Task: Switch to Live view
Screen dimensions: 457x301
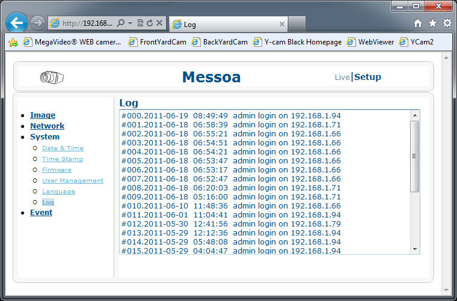Action: (342, 77)
